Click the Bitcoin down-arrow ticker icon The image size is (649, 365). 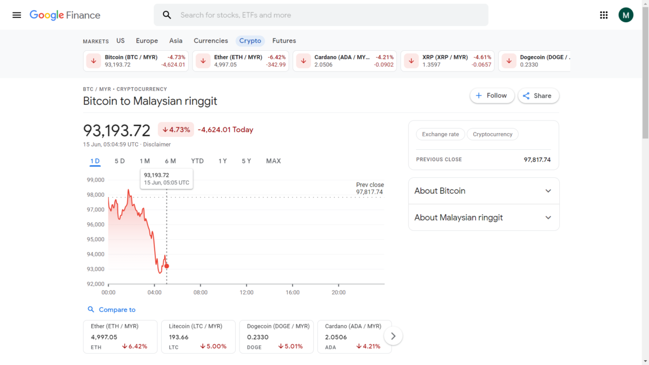click(x=94, y=61)
